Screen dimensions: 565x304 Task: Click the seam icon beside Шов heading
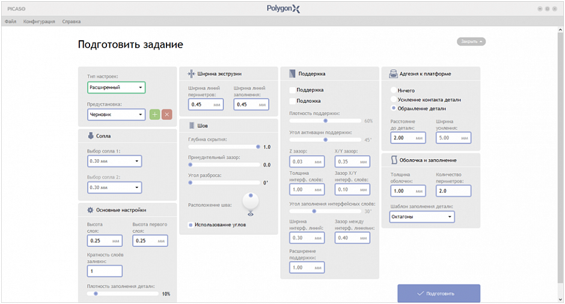[191, 126]
